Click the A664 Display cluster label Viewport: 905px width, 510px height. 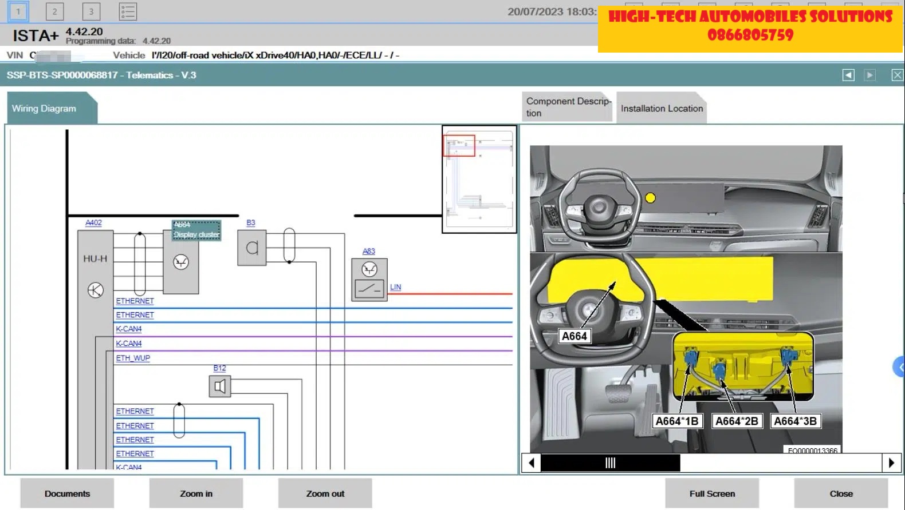196,230
